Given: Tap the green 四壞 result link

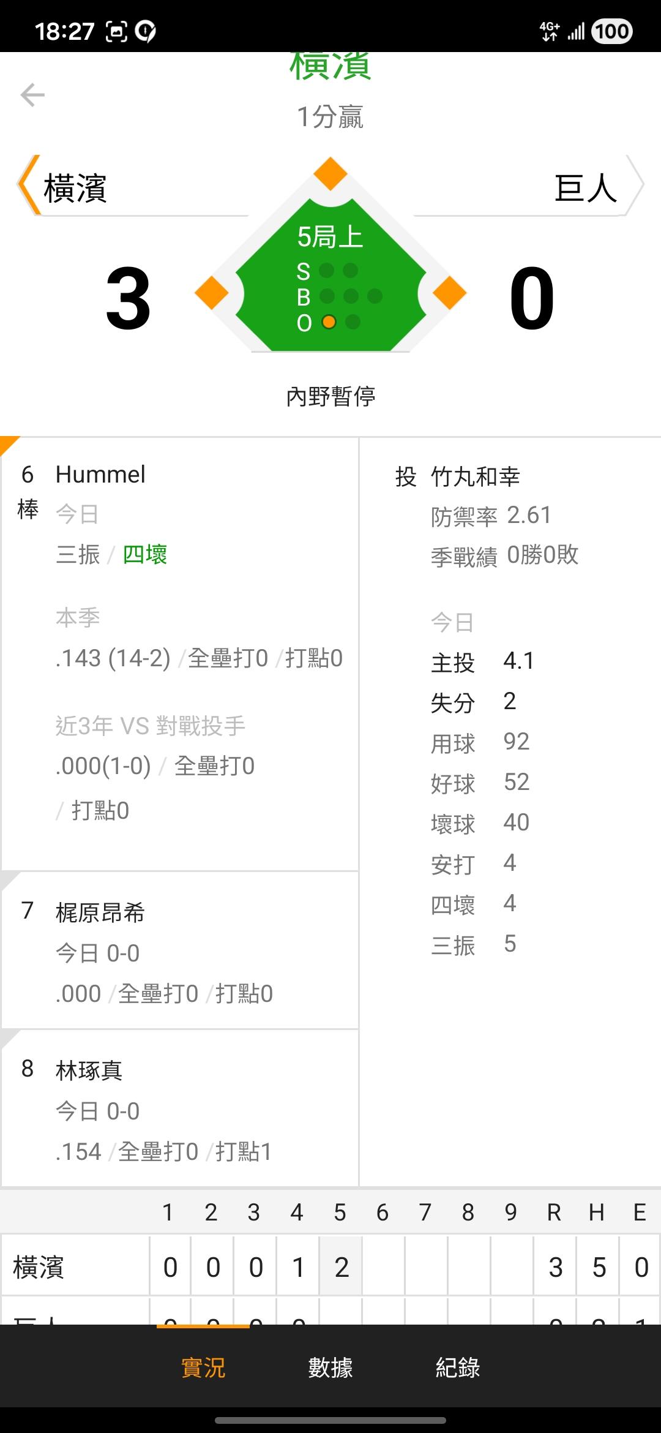Looking at the screenshot, I should [x=145, y=555].
